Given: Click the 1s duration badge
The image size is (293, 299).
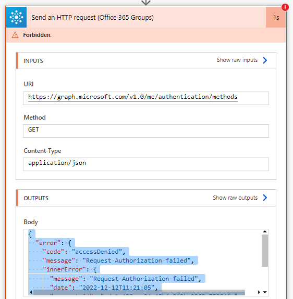Looking at the screenshot, I should (x=276, y=17).
